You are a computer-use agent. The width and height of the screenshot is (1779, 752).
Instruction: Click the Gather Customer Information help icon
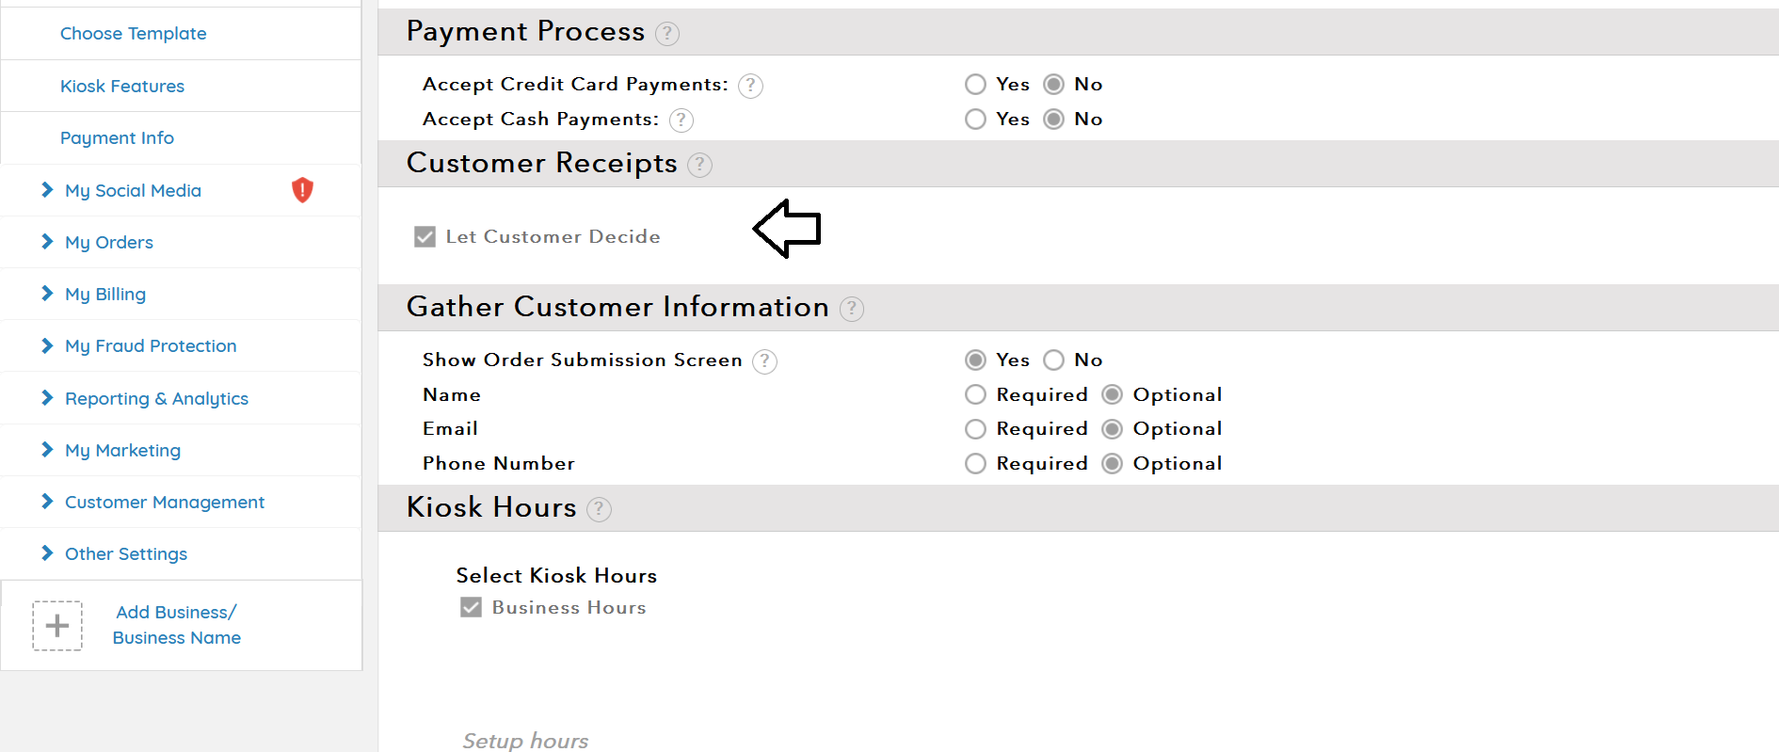852,309
